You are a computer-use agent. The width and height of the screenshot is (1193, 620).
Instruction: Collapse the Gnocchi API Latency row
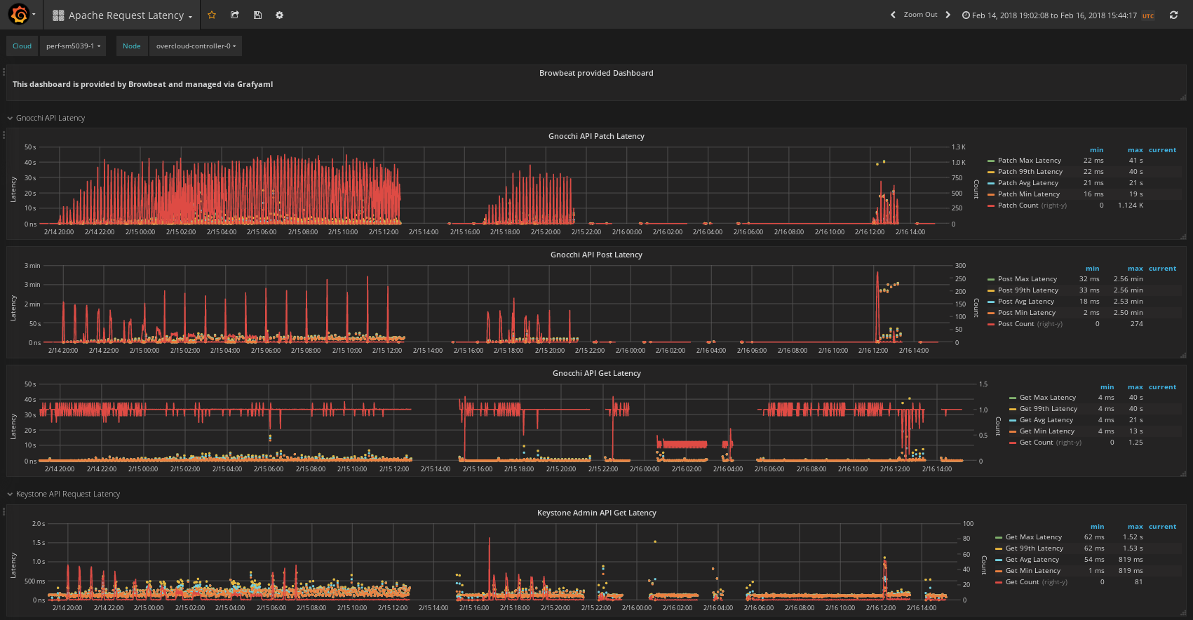[x=46, y=118]
